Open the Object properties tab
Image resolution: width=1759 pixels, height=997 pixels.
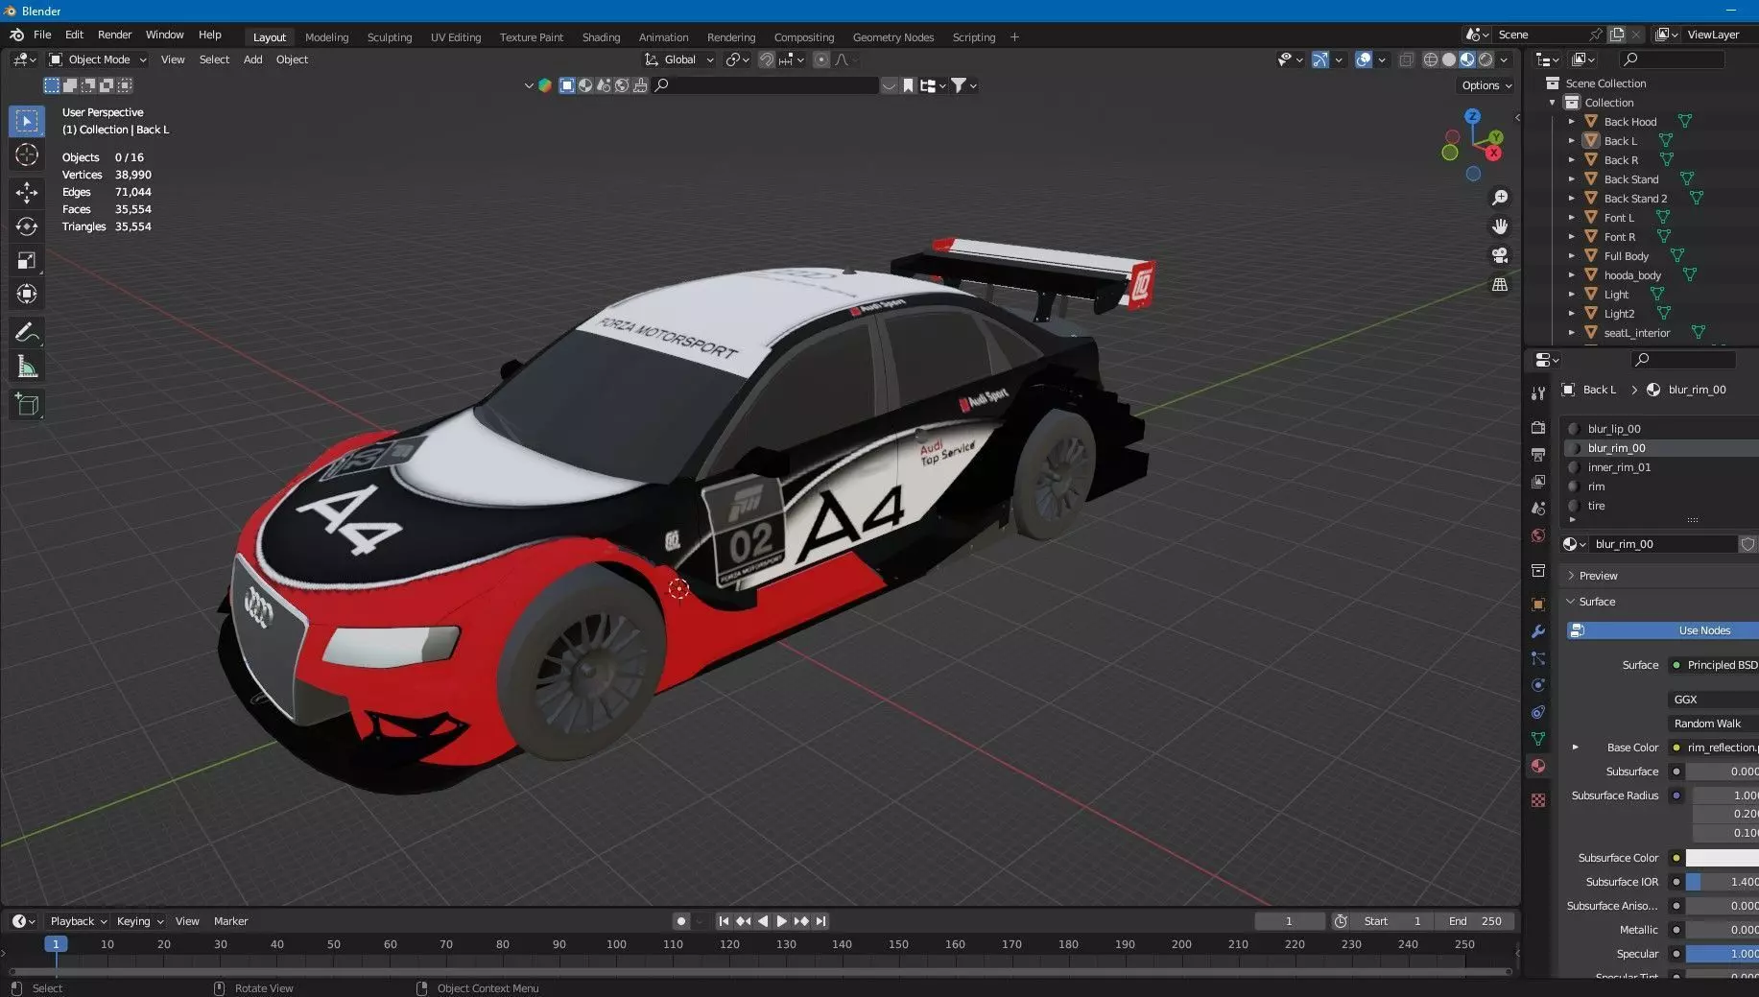[x=1538, y=605]
